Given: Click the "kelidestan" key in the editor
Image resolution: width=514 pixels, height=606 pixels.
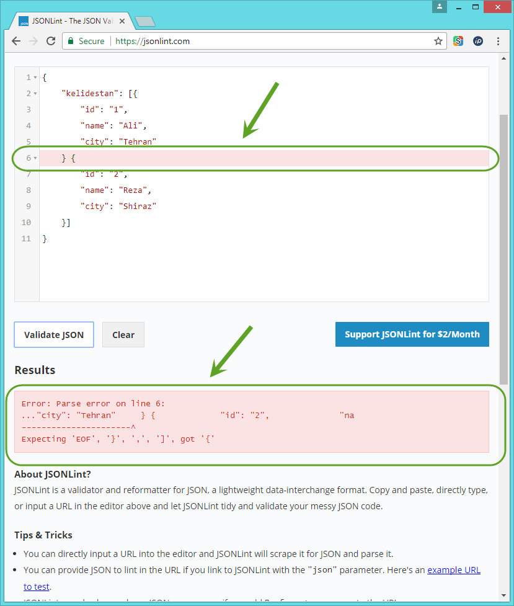Looking at the screenshot, I should [90, 94].
